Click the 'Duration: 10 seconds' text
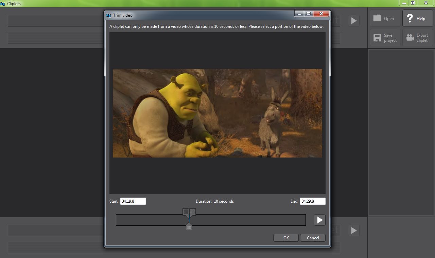 click(x=215, y=201)
